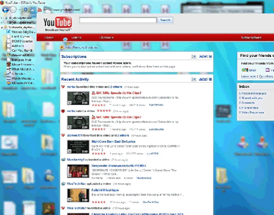This screenshot has height=215, width=274.
Task: Open Subscriptions in the red navigation bar
Action: [251, 38]
